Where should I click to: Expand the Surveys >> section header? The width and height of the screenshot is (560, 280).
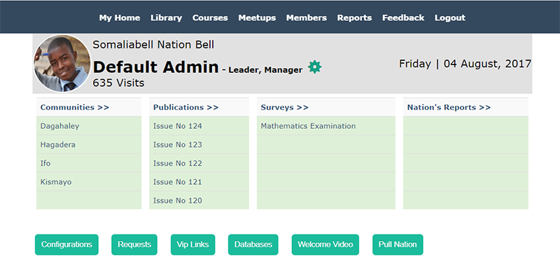click(284, 107)
